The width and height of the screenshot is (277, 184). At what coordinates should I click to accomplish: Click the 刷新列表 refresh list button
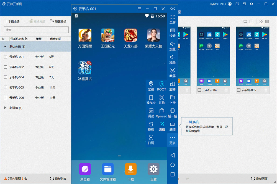point(58,179)
